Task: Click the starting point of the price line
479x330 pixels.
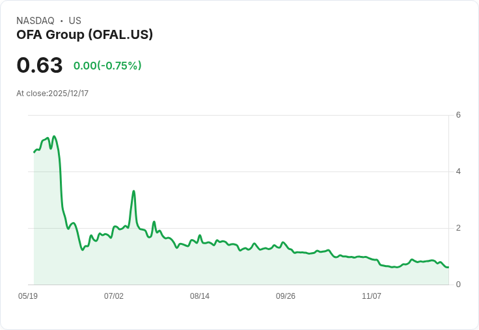Action: click(x=34, y=152)
